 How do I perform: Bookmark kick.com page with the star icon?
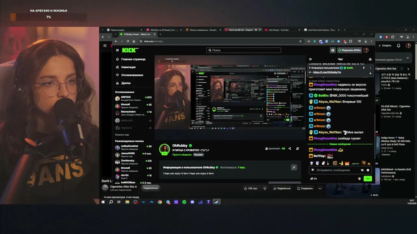click(300, 41)
